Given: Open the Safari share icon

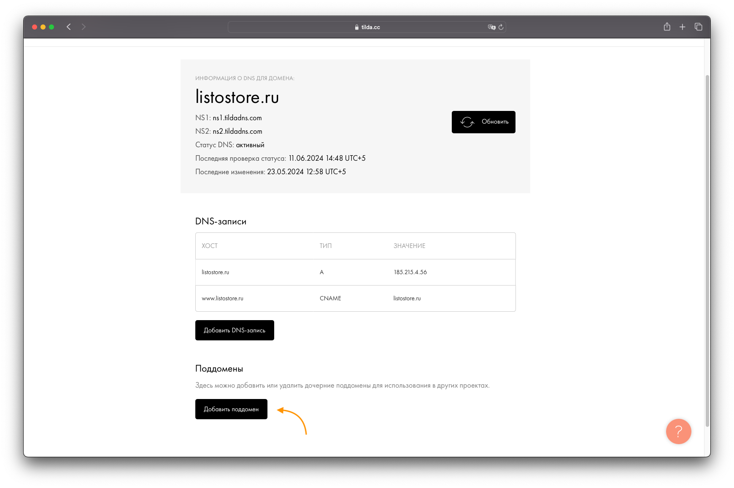Looking at the screenshot, I should [667, 27].
